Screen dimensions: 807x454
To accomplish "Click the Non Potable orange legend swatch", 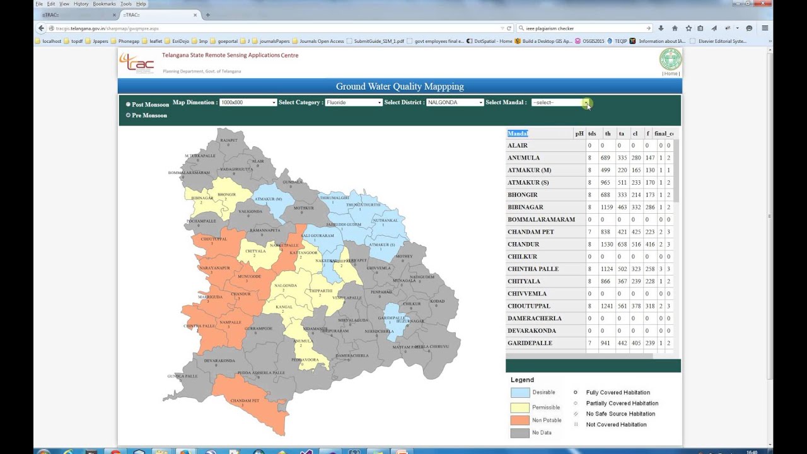I will point(520,420).
